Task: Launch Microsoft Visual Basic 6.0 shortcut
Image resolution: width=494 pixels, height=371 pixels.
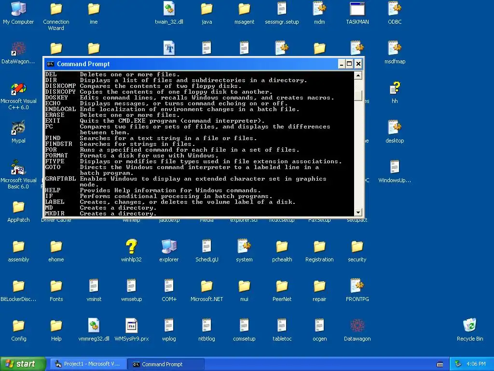Action: tap(18, 168)
